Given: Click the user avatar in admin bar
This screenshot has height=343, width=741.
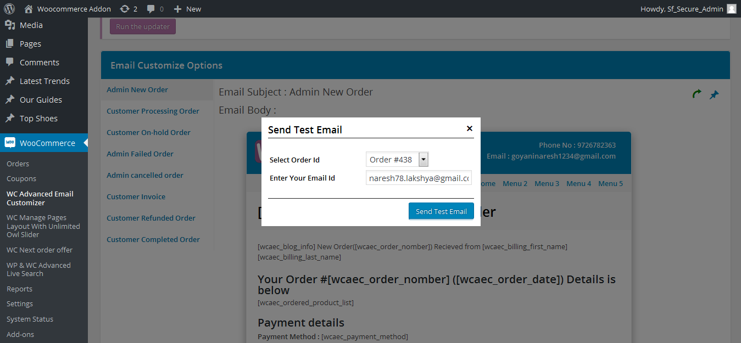Looking at the screenshot, I should (731, 9).
